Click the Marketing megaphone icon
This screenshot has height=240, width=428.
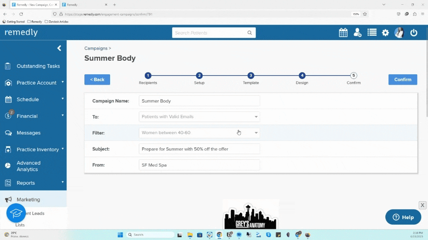tap(8, 199)
